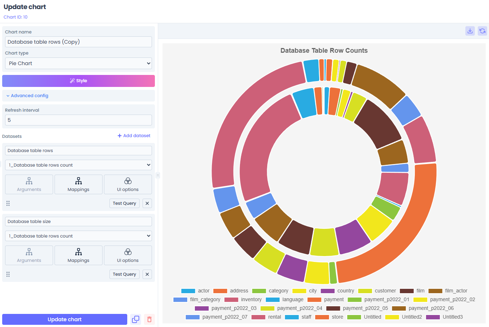Open Mappings for the Database table rows dataset
This screenshot has height=327, width=489.
click(79, 184)
